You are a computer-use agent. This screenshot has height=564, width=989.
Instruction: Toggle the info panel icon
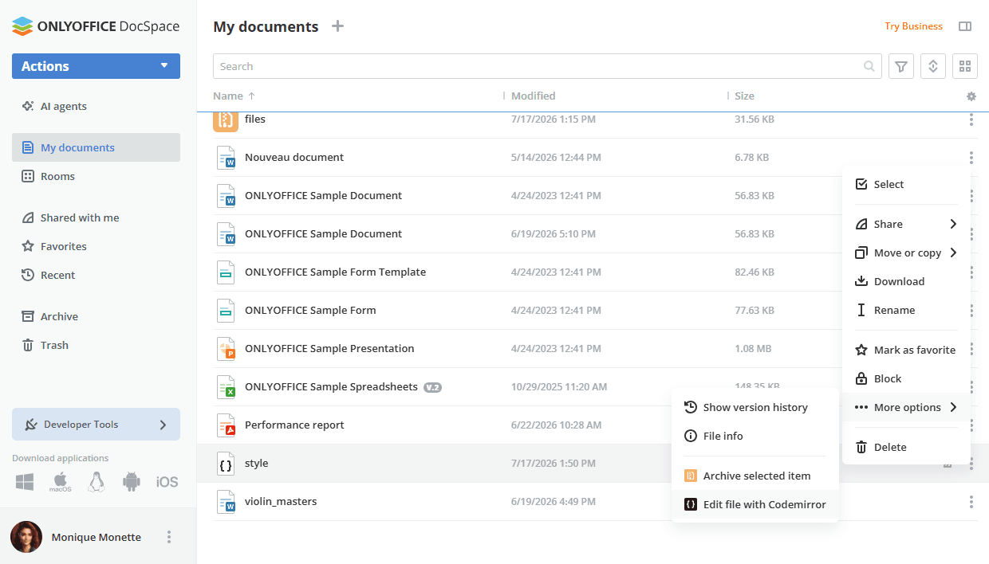click(965, 26)
